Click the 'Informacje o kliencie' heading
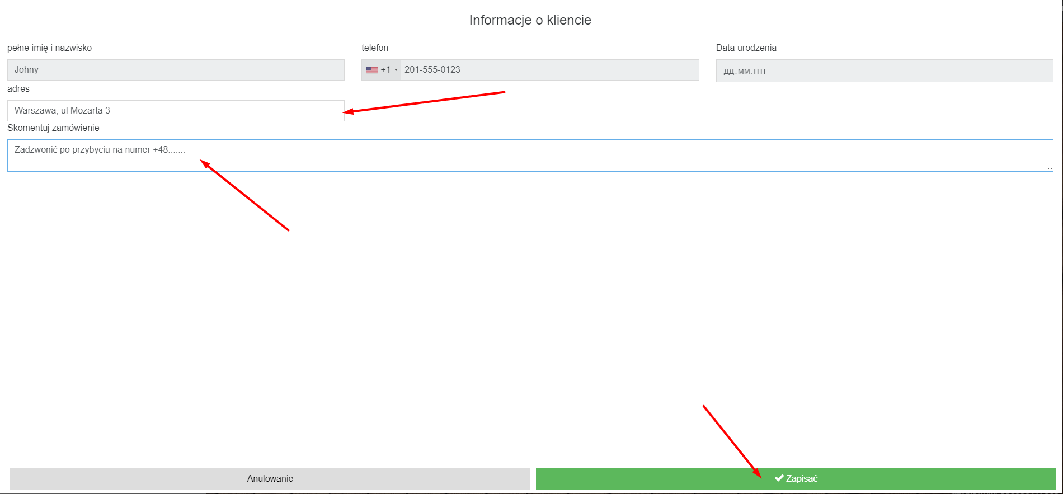 click(x=530, y=20)
